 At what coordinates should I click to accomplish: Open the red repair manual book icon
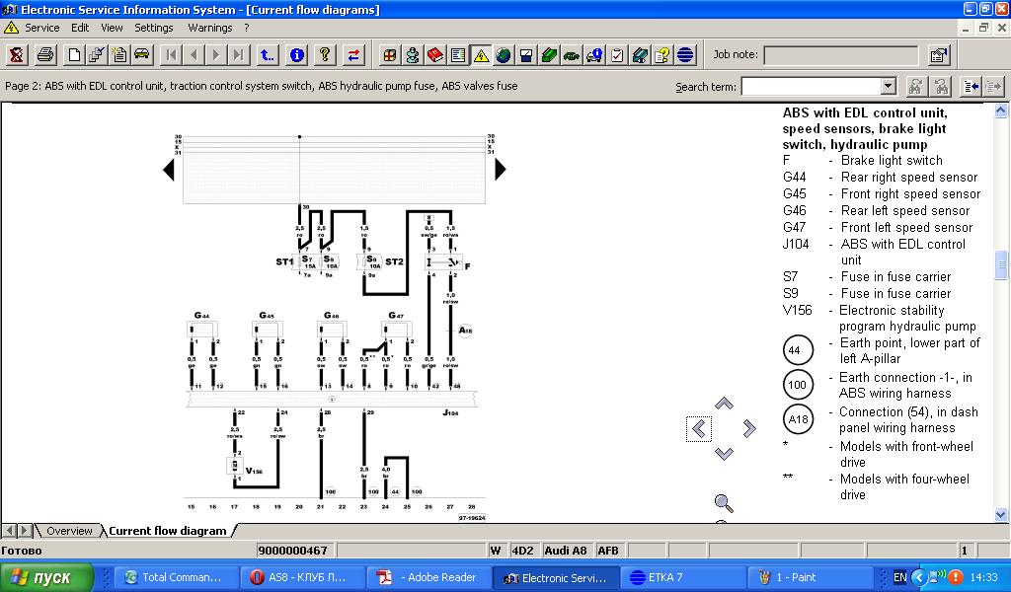(433, 55)
